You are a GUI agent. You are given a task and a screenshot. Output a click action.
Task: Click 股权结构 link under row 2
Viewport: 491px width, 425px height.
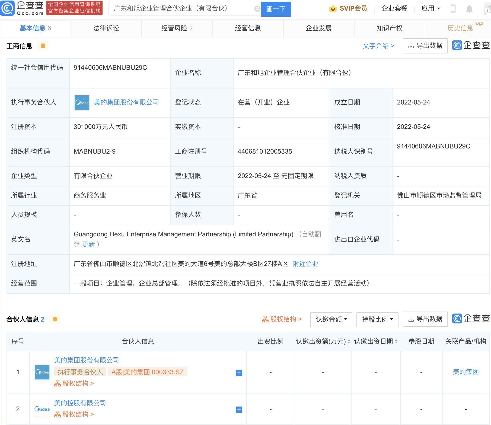(74, 414)
